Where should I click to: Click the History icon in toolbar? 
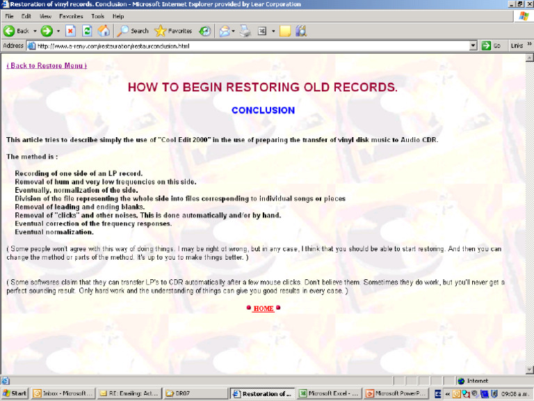coord(205,31)
